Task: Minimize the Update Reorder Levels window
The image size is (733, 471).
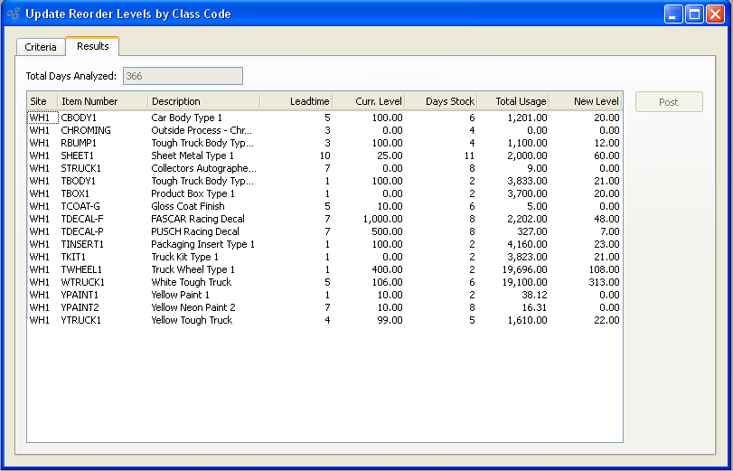Action: coord(674,14)
